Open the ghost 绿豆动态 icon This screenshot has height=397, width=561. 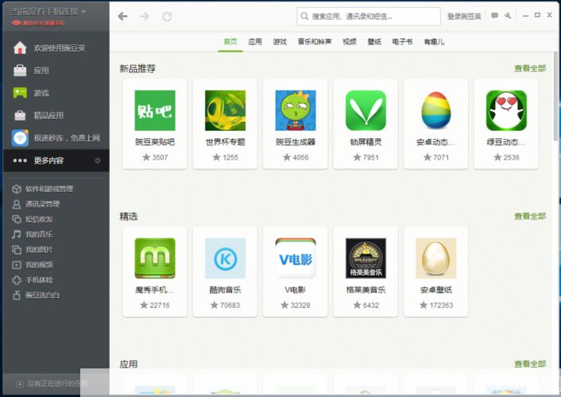507,110
